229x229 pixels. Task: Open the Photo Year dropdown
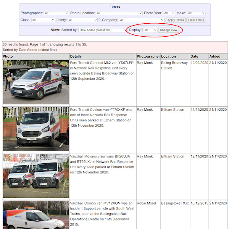[x=169, y=13]
